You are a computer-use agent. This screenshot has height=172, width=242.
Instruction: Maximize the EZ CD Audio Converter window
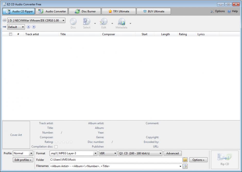click(228, 4)
